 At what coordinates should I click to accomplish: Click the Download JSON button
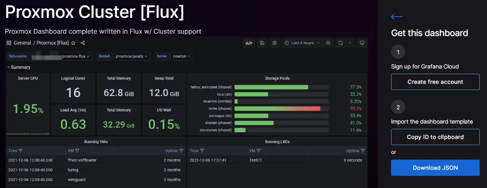[435, 168]
